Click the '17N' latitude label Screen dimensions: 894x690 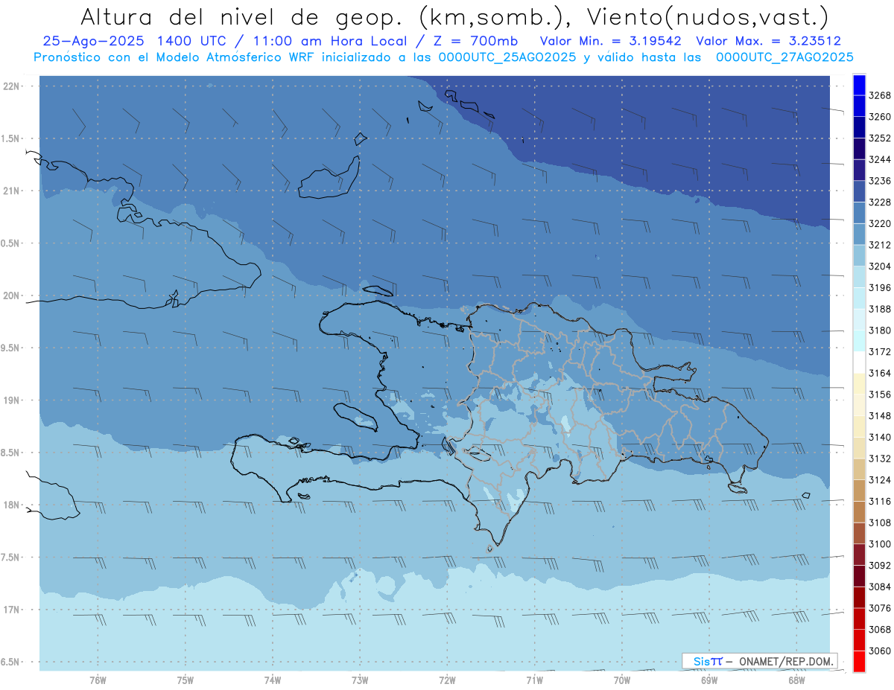tap(11, 610)
